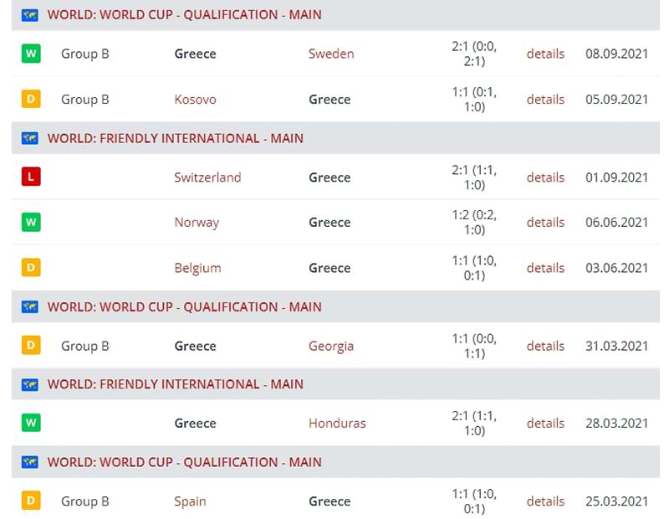
Task: Open the Sweden team page
Action: pyautogui.click(x=331, y=54)
